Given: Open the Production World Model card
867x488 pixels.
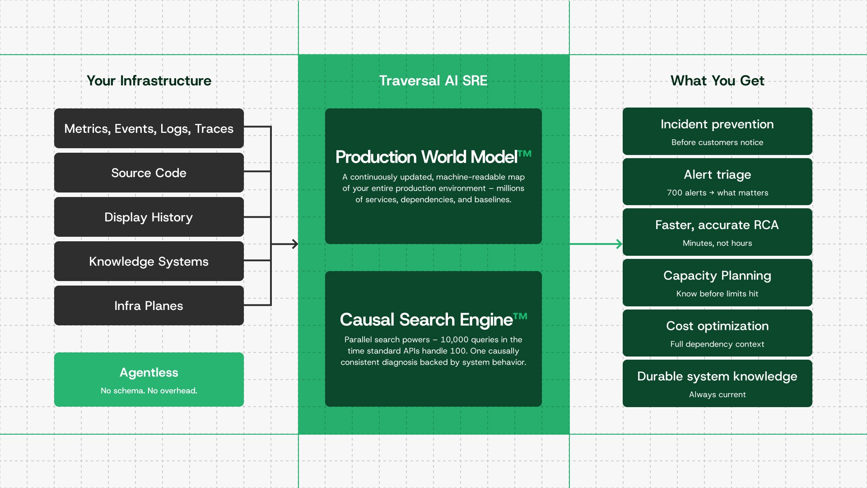Looking at the screenshot, I should pos(433,176).
